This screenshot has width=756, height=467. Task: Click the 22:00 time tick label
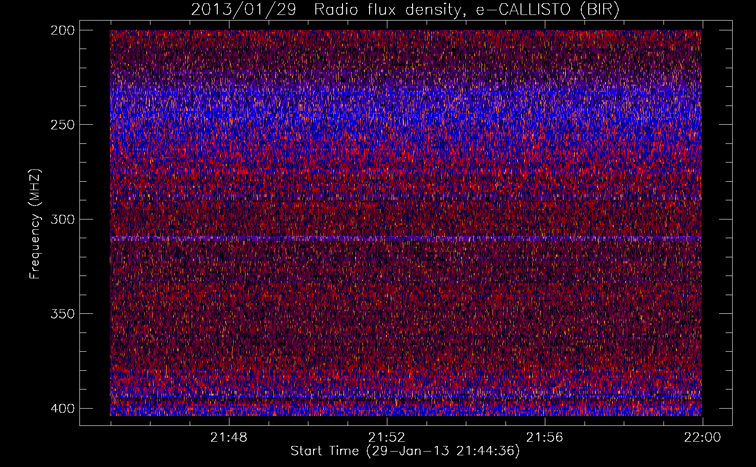point(702,438)
